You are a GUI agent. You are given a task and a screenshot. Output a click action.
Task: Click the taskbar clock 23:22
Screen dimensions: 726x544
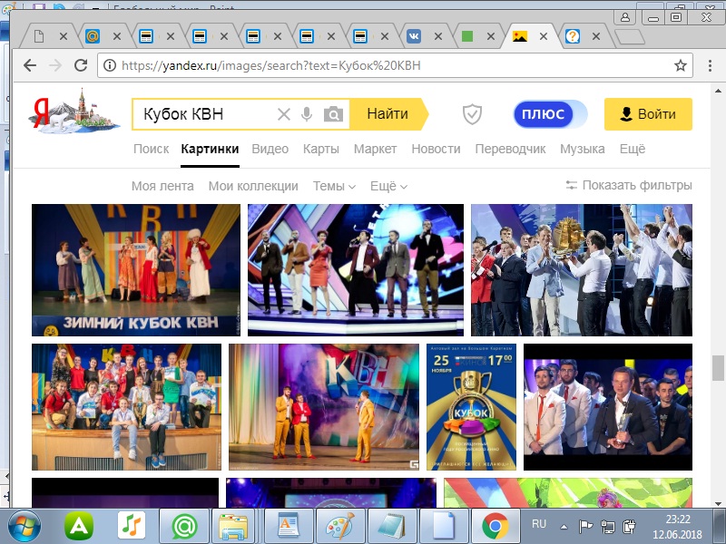click(x=678, y=520)
